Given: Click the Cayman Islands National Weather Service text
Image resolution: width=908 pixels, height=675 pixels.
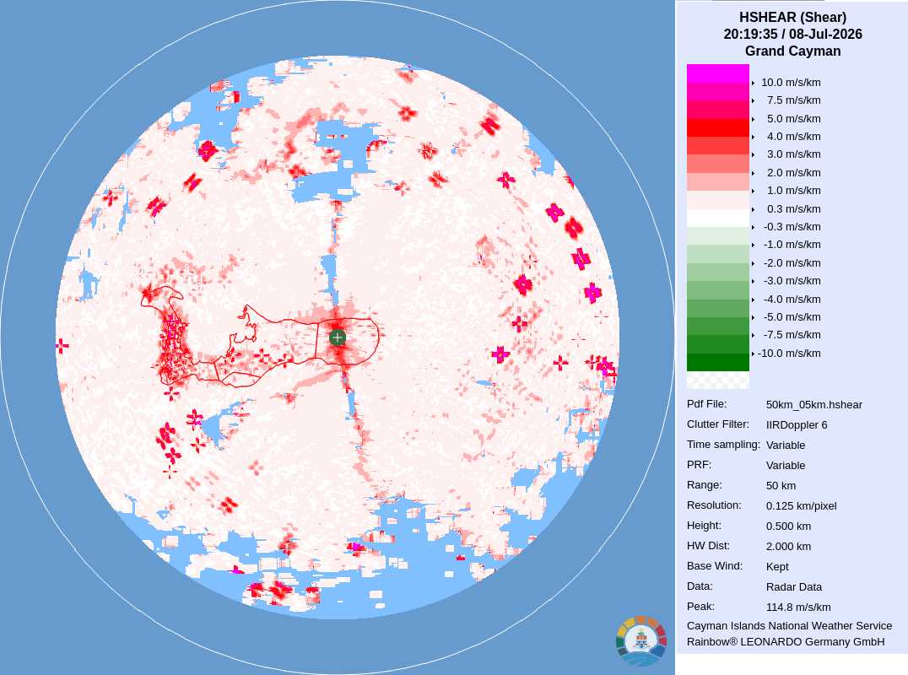Looking at the screenshot, I should 789,626.
